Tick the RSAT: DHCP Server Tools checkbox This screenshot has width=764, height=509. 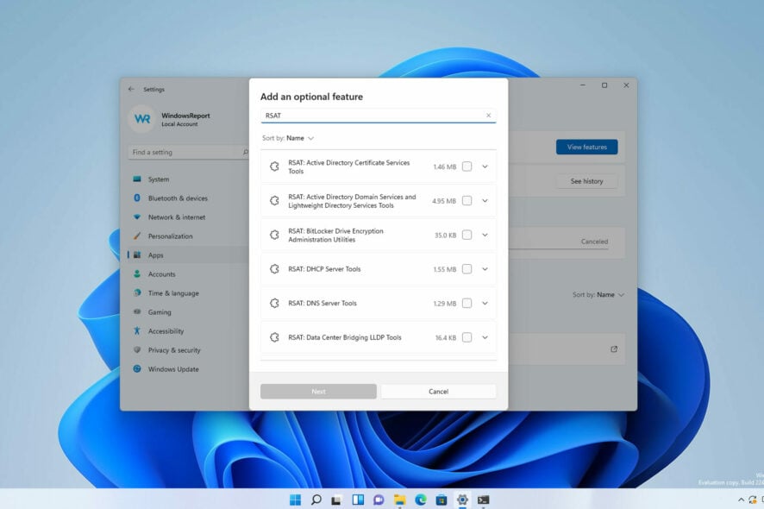[467, 269]
